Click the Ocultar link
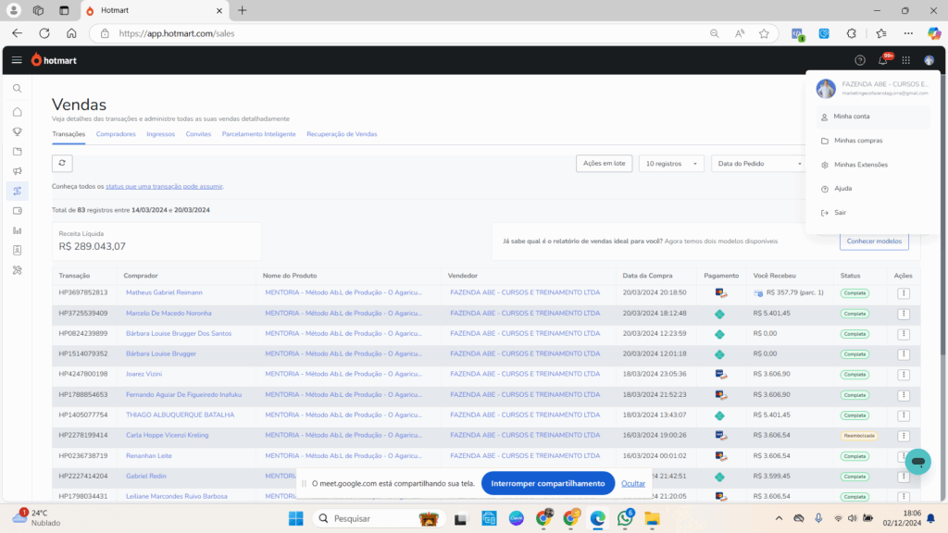Screen dimensions: 948x533 pyautogui.click(x=633, y=483)
